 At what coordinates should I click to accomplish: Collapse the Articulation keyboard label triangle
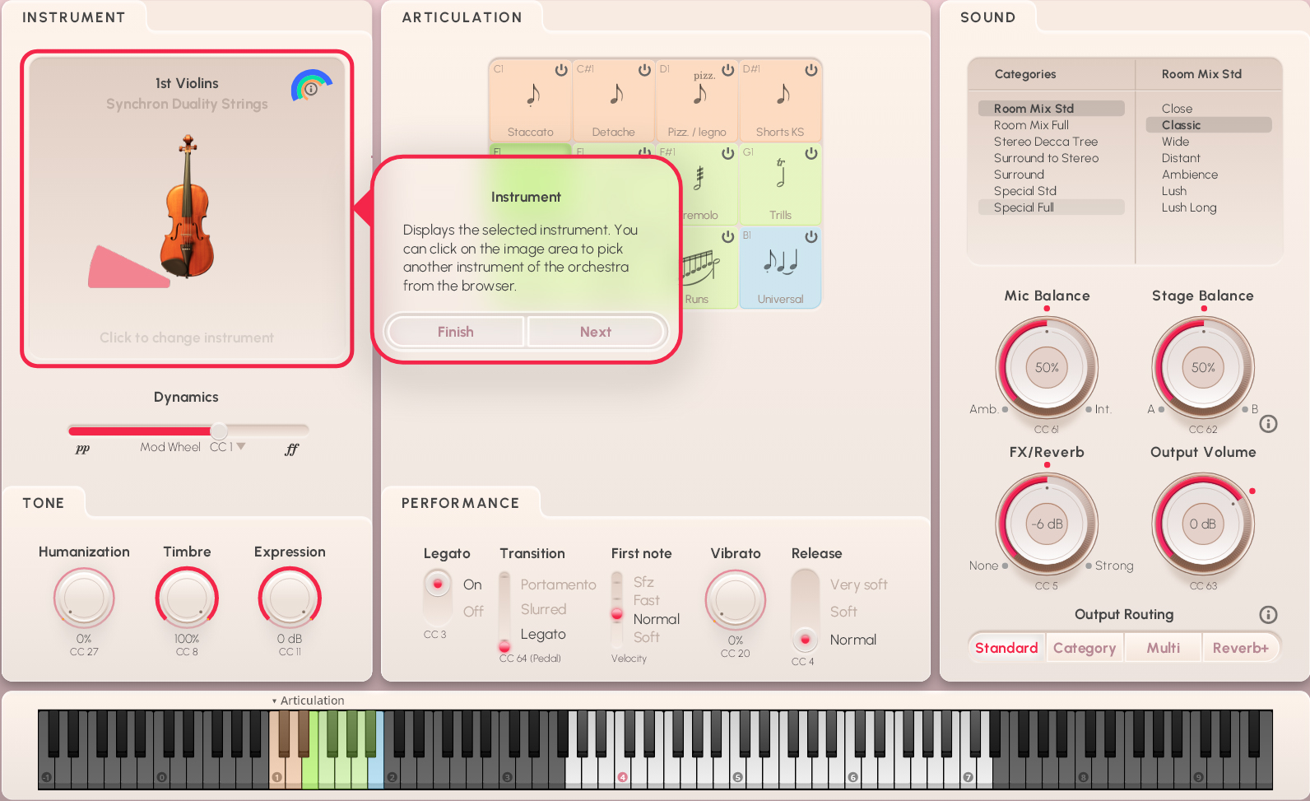pos(274,701)
